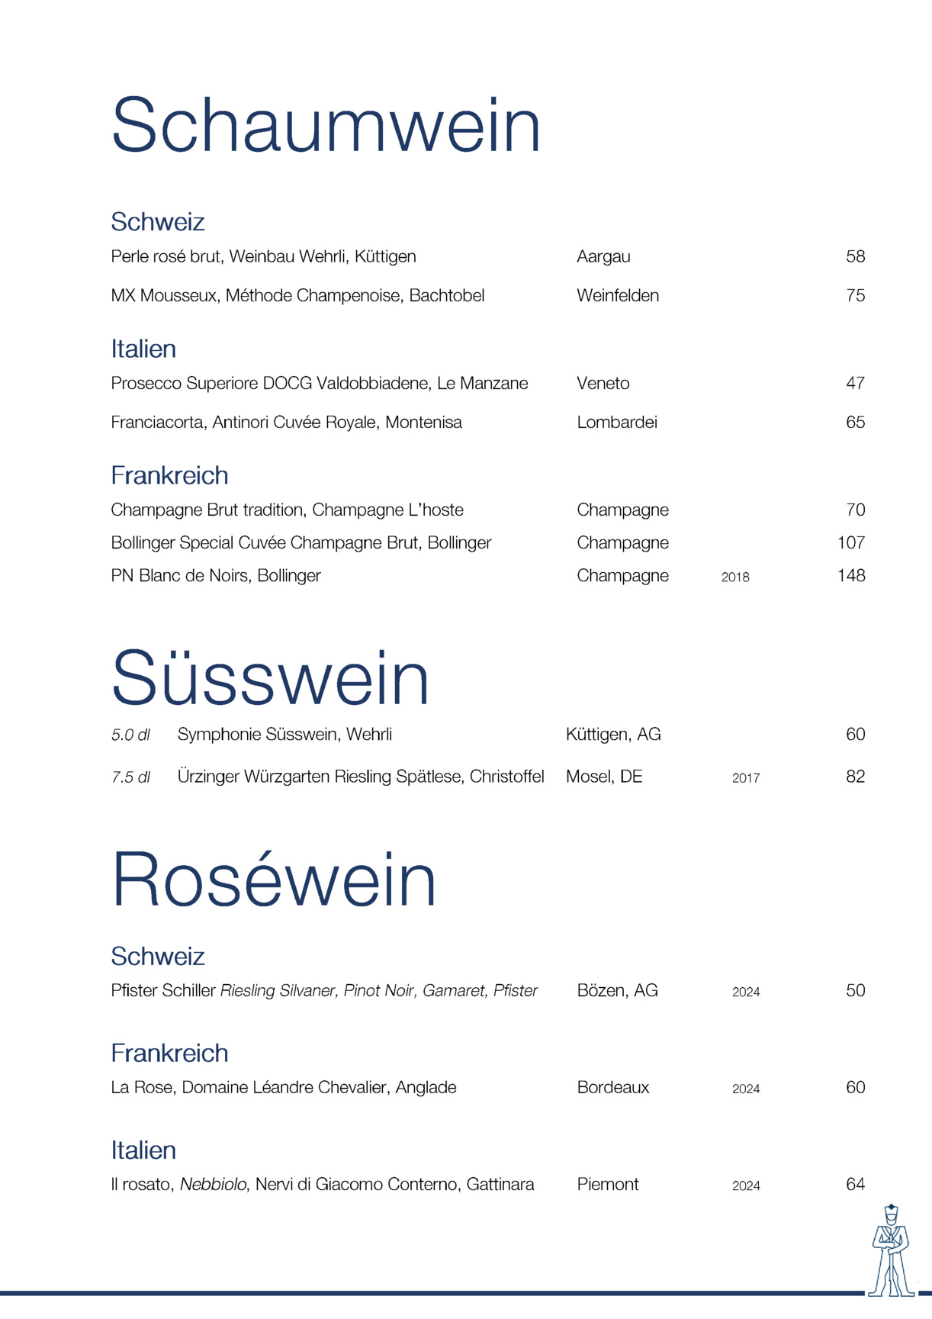Viewport: 932px width, 1319px height.
Task: Click the 2018 vintage year
Action: 735,577
